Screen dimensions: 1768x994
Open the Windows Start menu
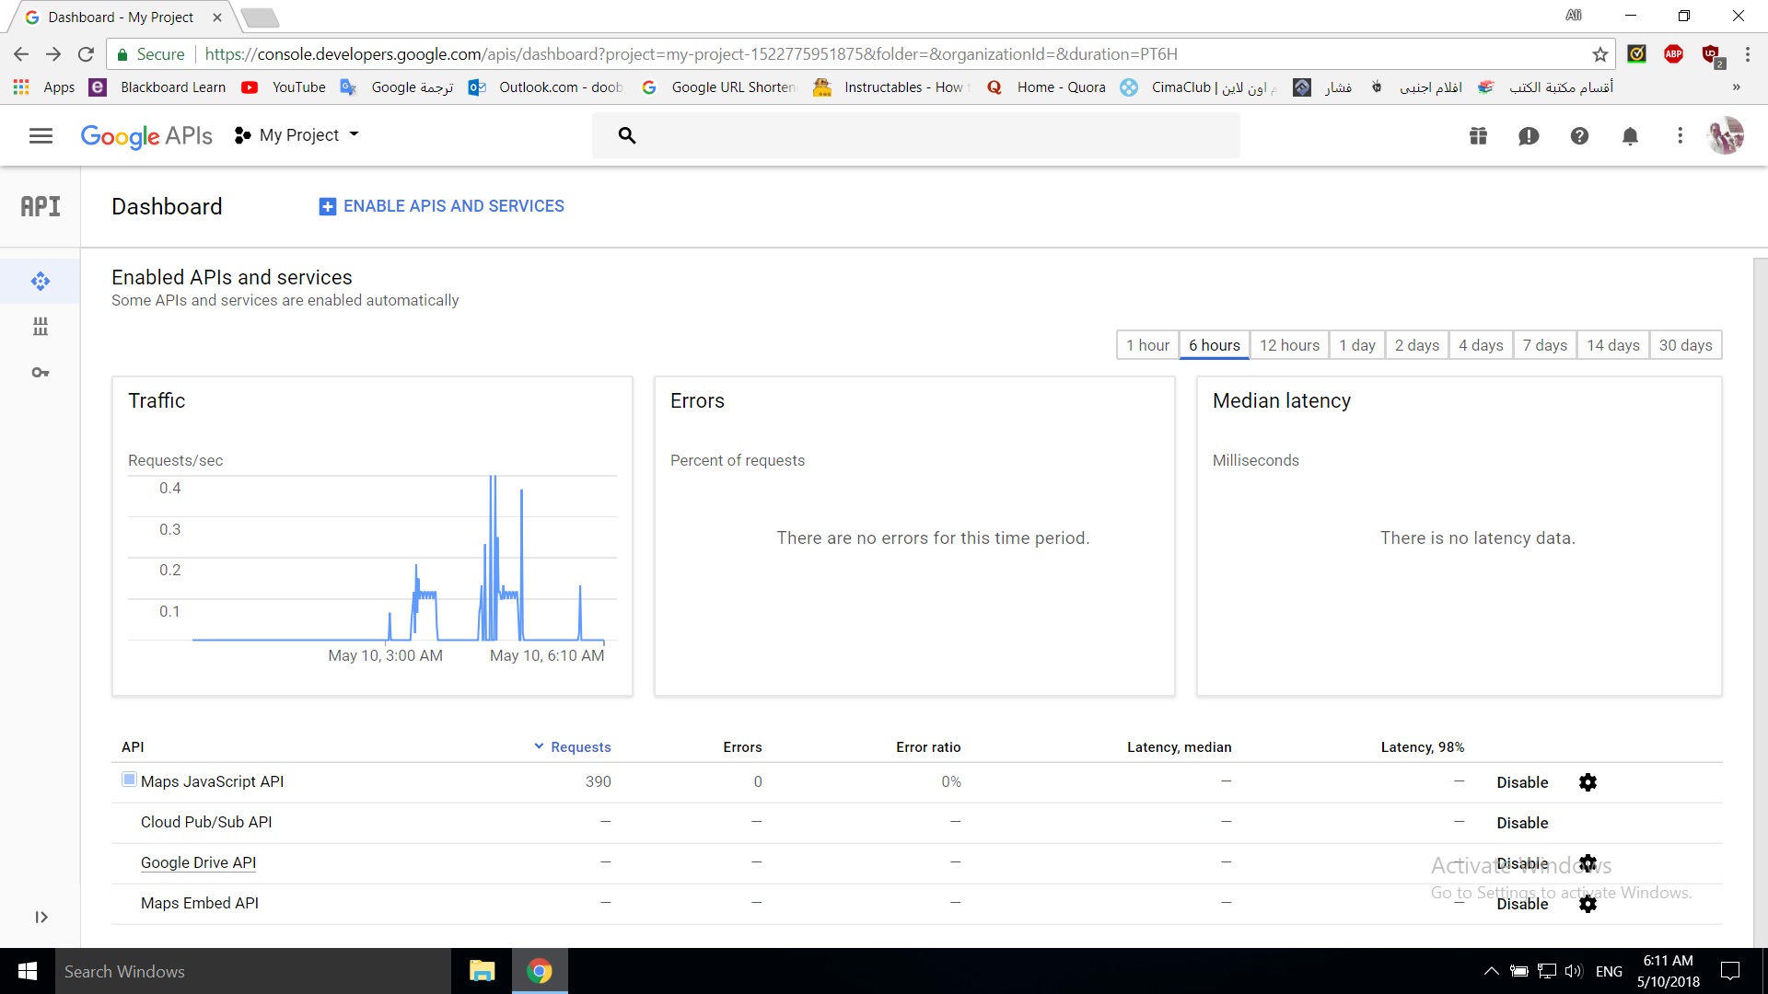tap(28, 971)
